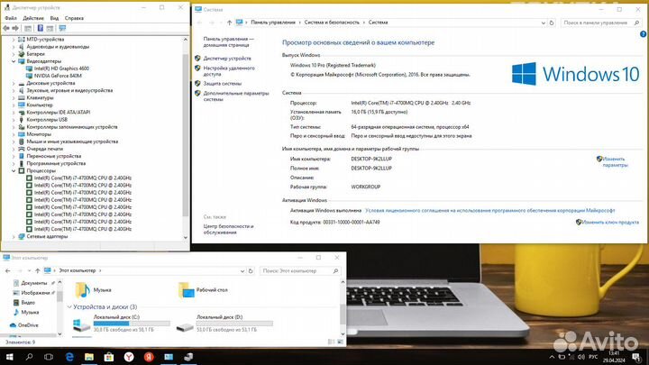Click the up arrow in System window

pyautogui.click(x=229, y=23)
